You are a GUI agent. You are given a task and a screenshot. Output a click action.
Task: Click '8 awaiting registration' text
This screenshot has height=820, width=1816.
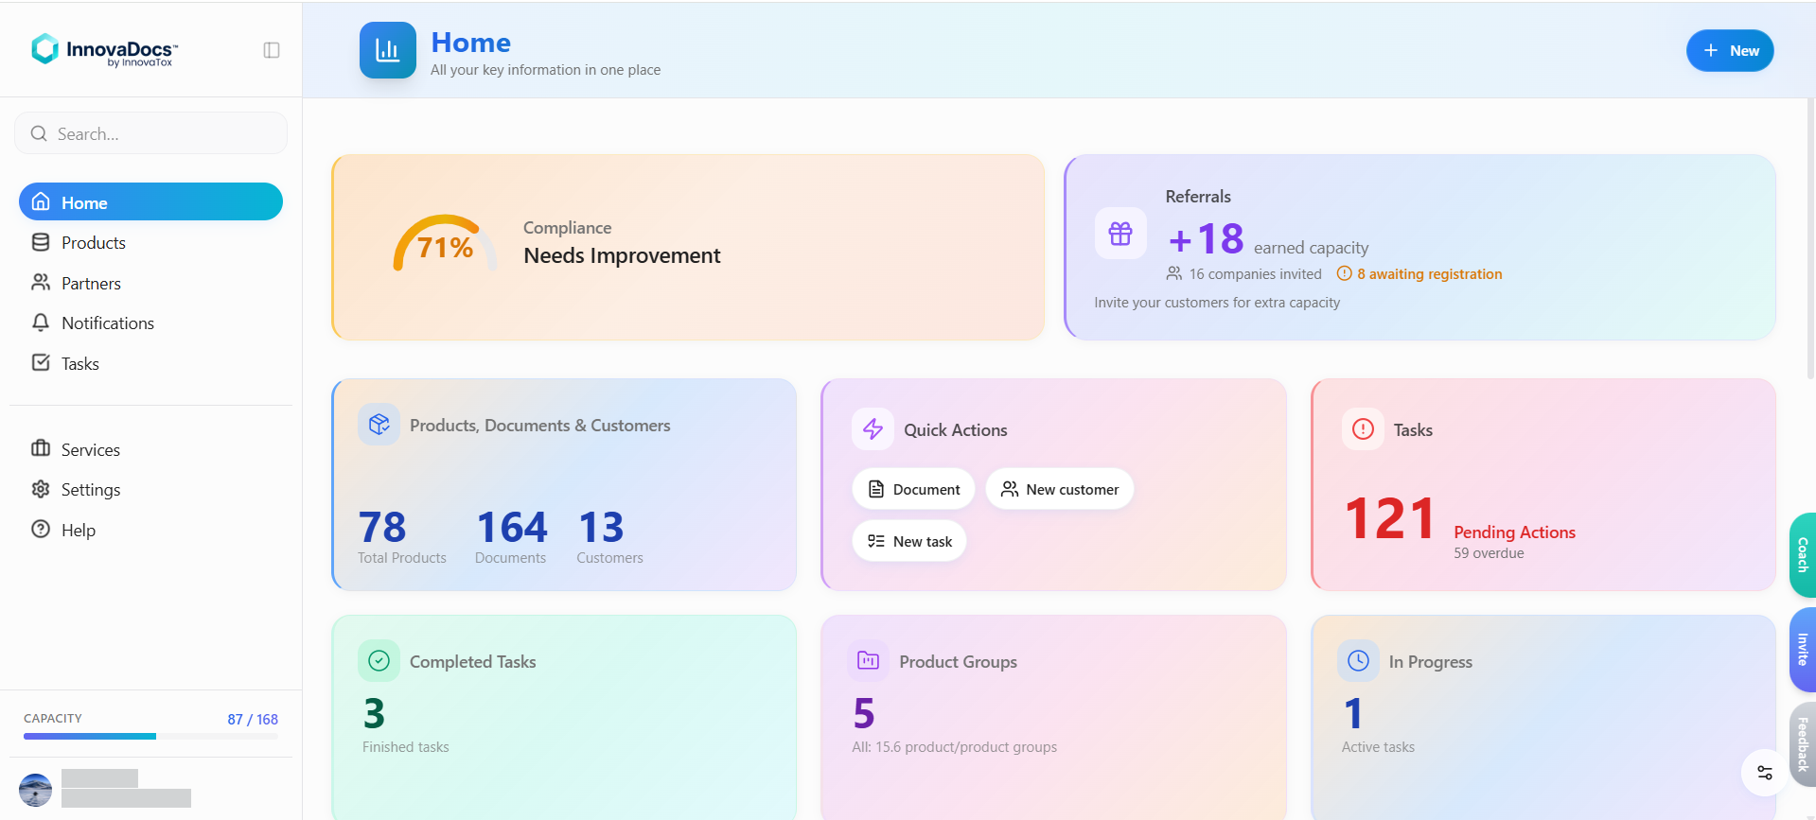click(x=1429, y=273)
